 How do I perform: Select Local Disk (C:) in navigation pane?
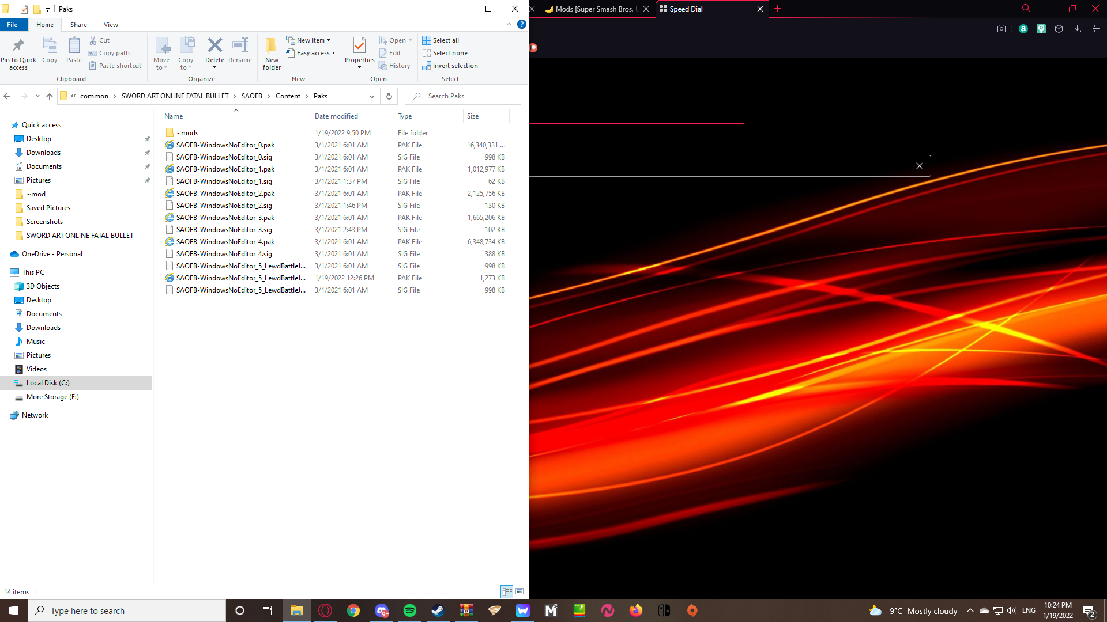pyautogui.click(x=76, y=383)
